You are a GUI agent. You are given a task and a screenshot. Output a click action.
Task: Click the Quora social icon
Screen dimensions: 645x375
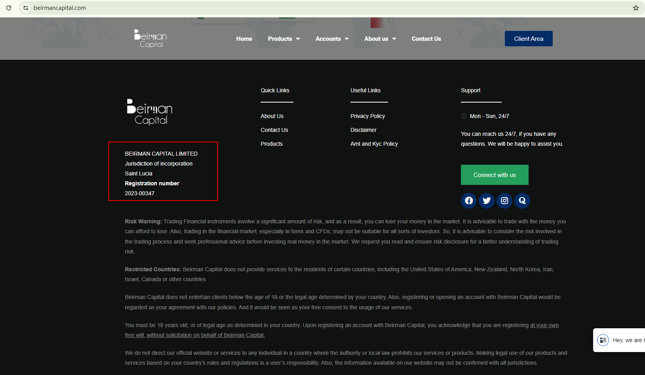pyautogui.click(x=522, y=201)
